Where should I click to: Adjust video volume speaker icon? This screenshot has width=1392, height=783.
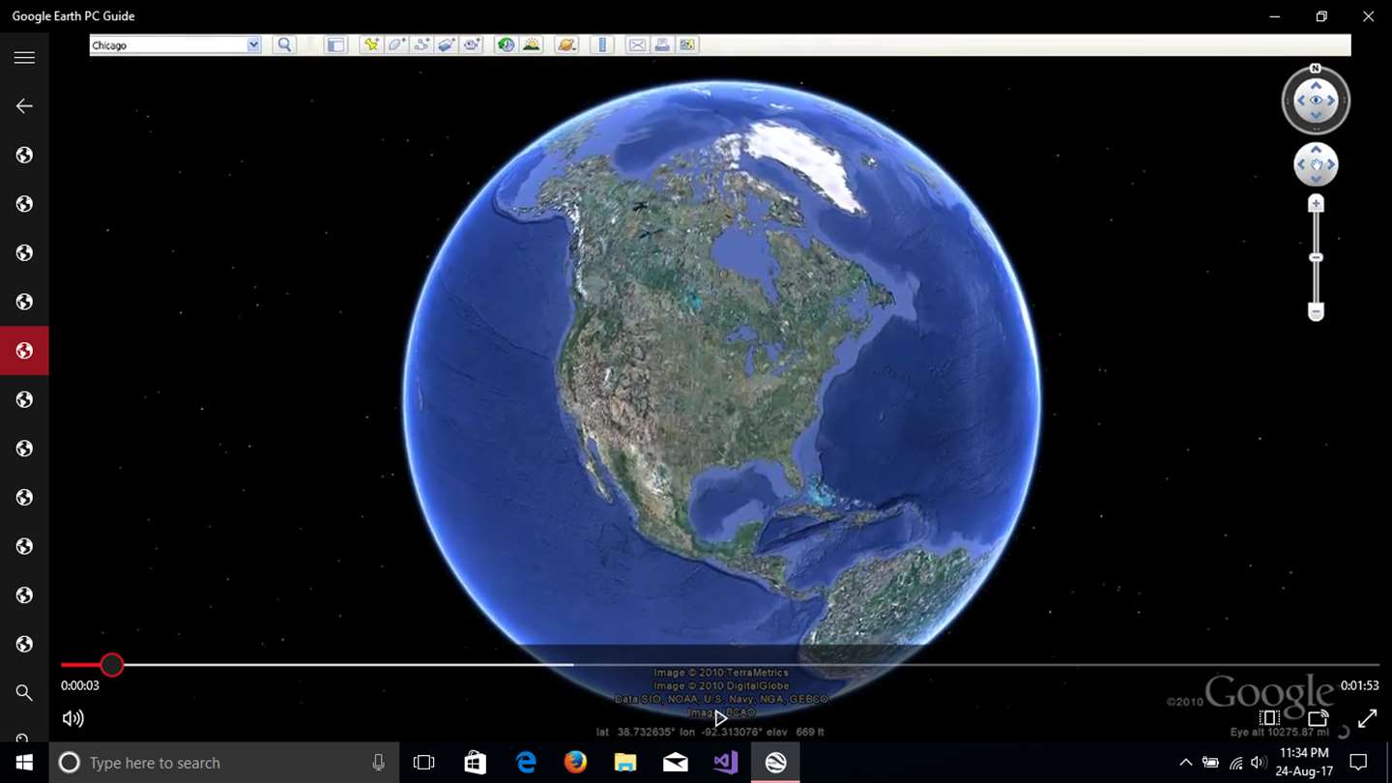pos(72,718)
